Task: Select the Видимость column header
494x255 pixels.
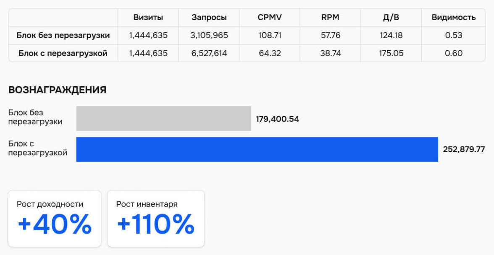Action: click(454, 17)
